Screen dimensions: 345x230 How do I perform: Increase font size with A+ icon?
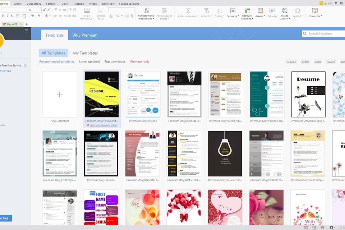(44, 10)
